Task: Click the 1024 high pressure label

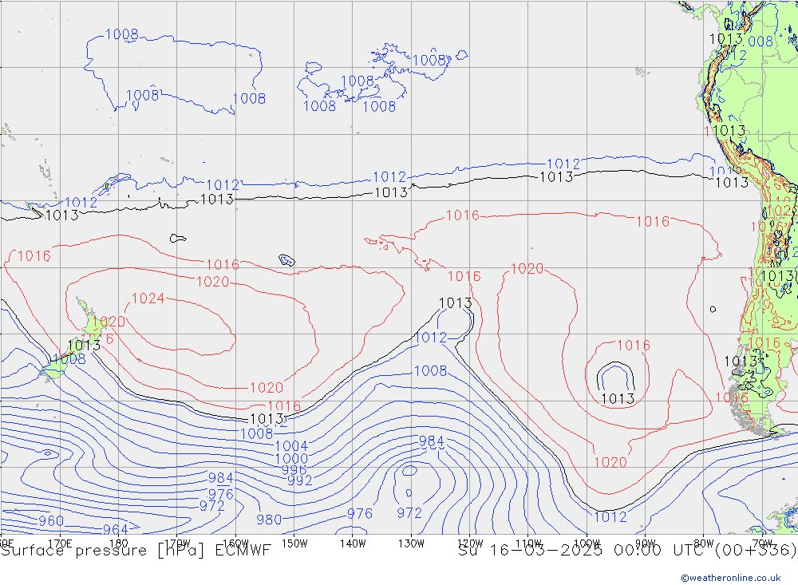Action: (x=148, y=298)
